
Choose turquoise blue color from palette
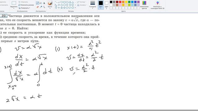pos(132,2)
